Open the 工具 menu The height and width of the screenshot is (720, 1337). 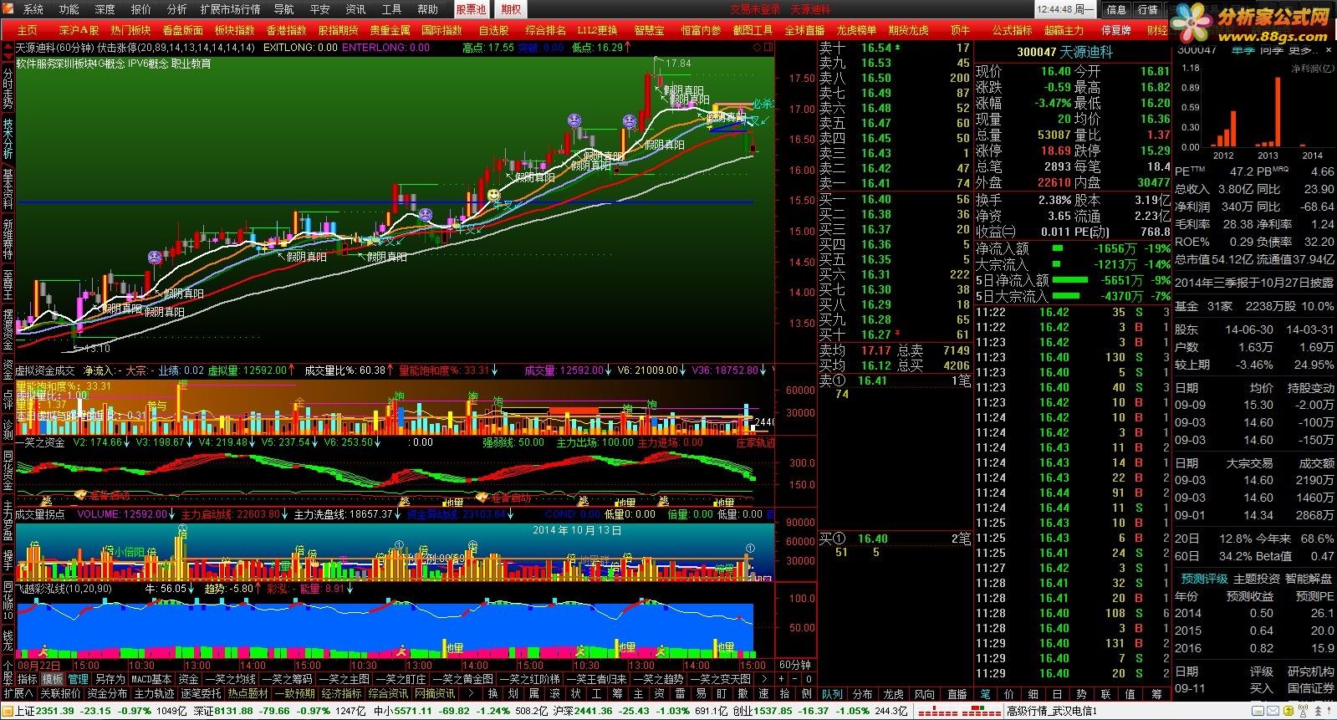pos(391,9)
